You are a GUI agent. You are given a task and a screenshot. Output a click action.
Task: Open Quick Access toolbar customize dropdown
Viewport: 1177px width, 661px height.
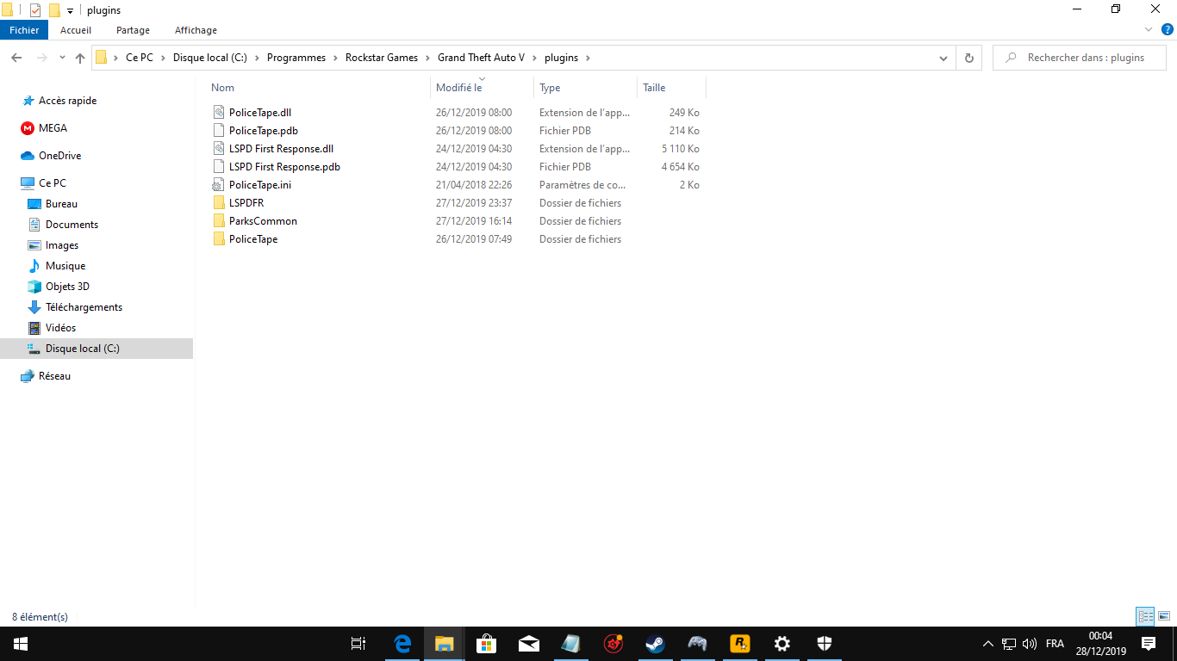point(70,10)
